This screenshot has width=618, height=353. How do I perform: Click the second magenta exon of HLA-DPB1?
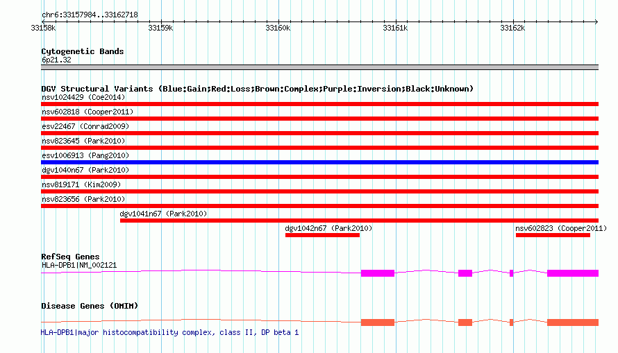tap(465, 273)
